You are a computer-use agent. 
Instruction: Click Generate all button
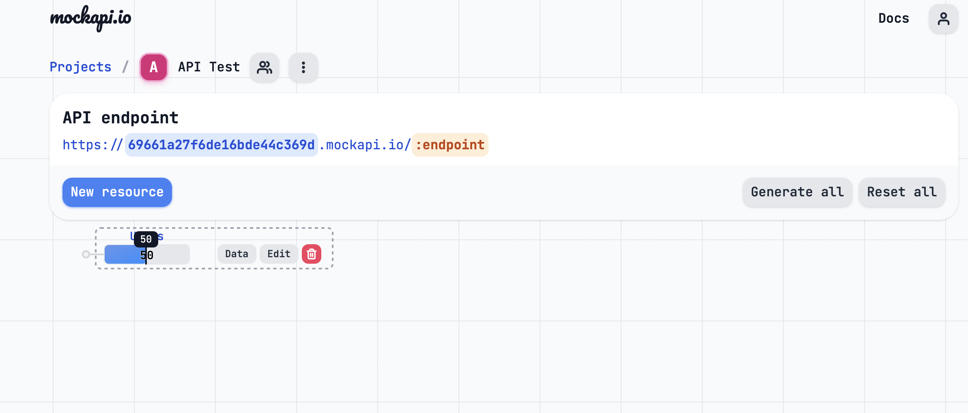798,192
